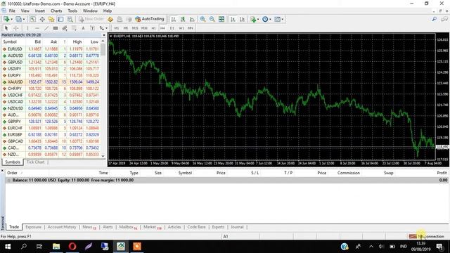Screen dimensions: 450x253
Task: Switch to H4 timeframe
Action: coord(162,28)
